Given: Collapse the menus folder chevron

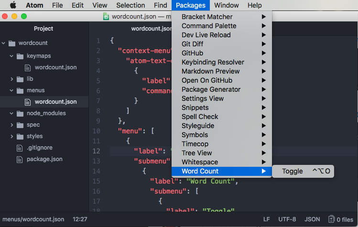Looking at the screenshot, I should [12, 90].
